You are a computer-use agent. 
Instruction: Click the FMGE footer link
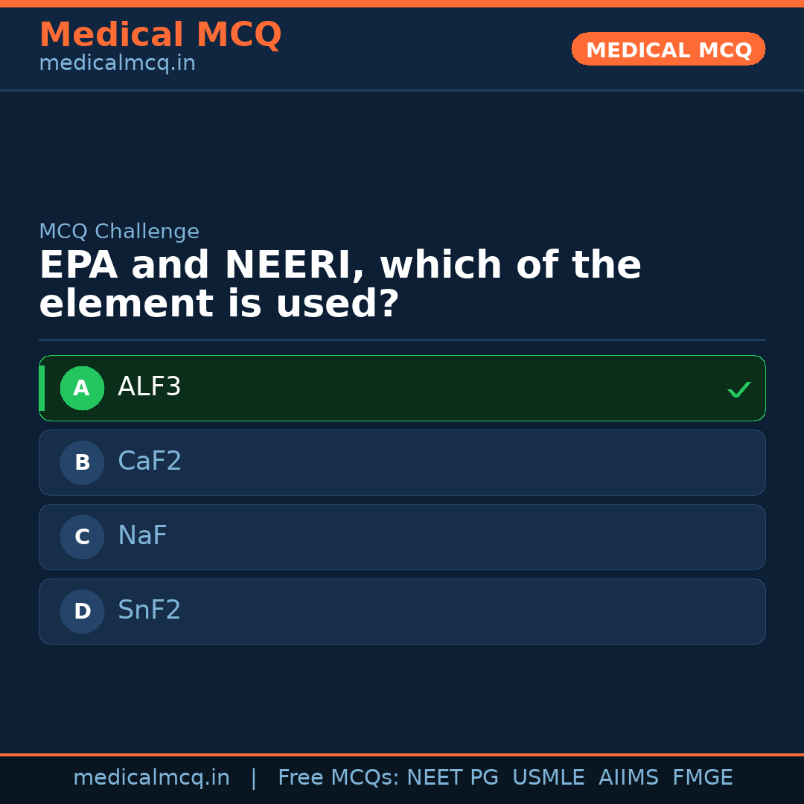point(702,776)
